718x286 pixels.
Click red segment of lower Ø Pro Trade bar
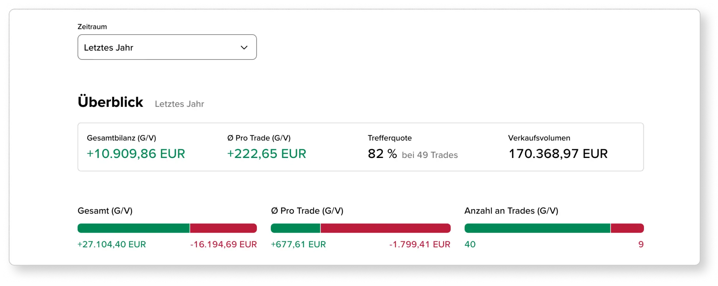click(x=385, y=228)
